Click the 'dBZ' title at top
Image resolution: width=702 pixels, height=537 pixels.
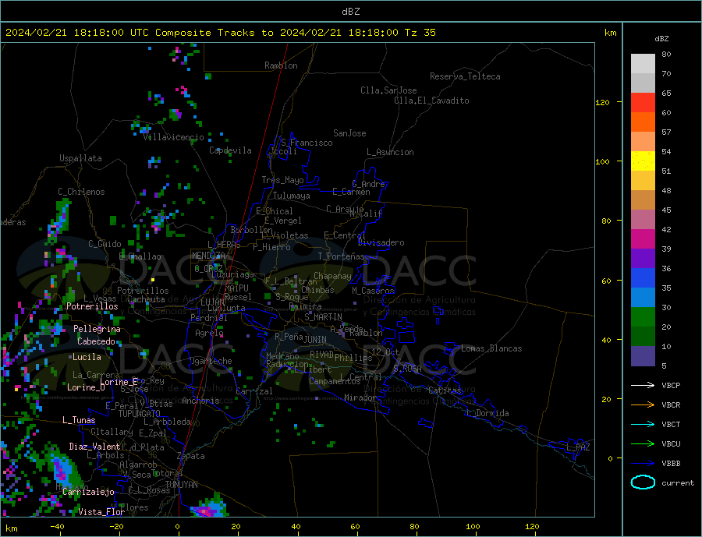350,12
